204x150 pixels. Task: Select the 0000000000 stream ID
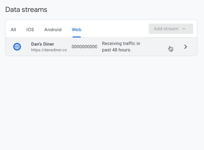coord(84,47)
